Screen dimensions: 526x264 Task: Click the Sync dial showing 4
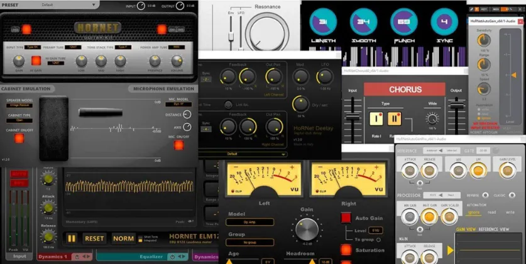tap(444, 22)
